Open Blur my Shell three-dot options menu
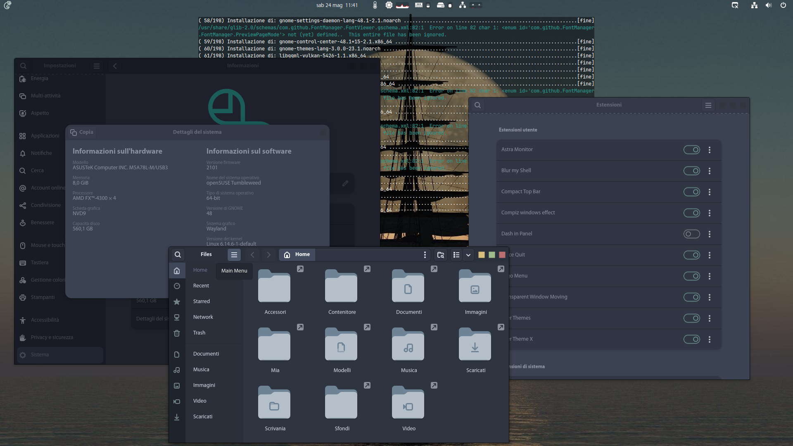Viewport: 793px width, 446px height. [710, 171]
